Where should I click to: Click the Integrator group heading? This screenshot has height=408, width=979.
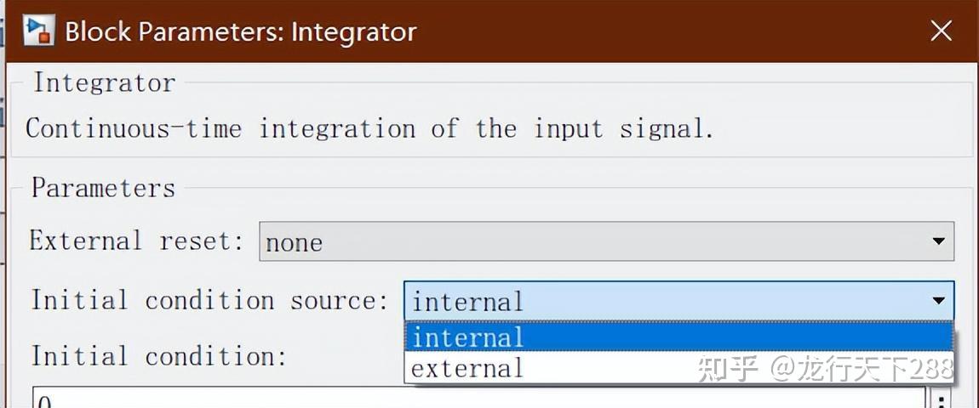coord(104,82)
